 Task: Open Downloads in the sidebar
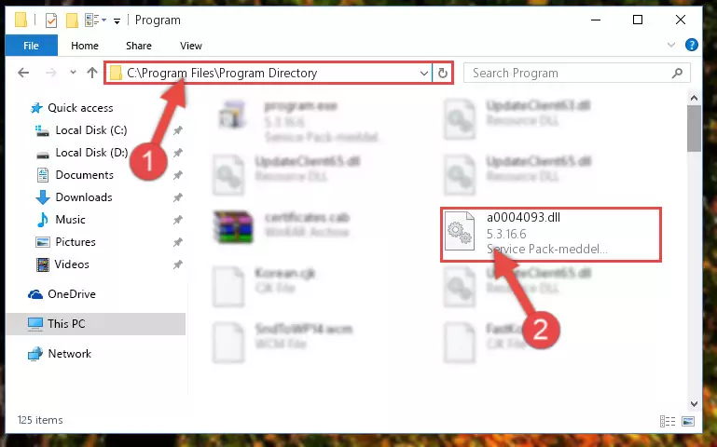(x=74, y=197)
